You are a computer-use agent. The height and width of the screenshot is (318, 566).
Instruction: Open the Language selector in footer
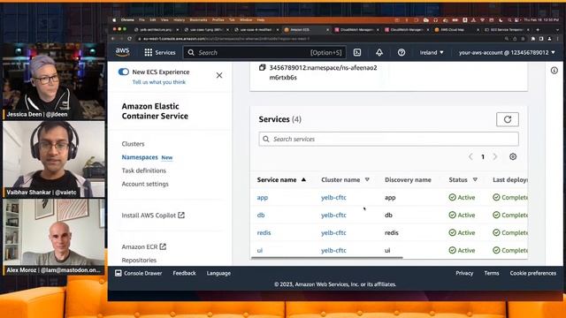pos(218,273)
